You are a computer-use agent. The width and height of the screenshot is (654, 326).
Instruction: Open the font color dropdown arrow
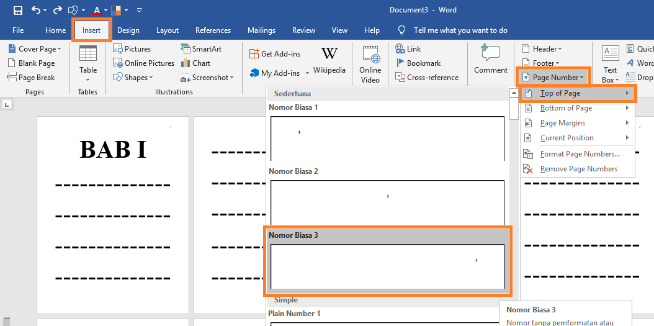[106, 10]
